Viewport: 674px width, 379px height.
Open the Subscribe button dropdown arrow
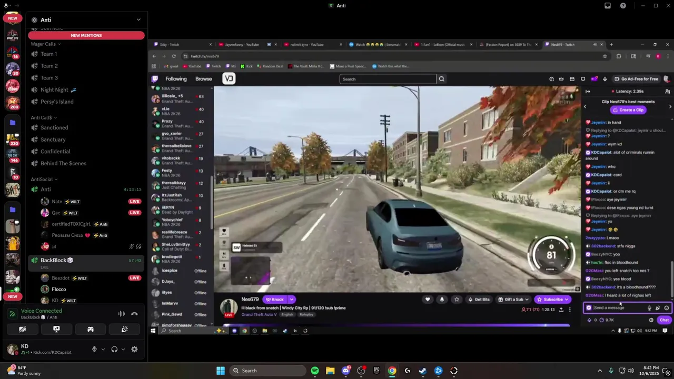[x=567, y=300]
